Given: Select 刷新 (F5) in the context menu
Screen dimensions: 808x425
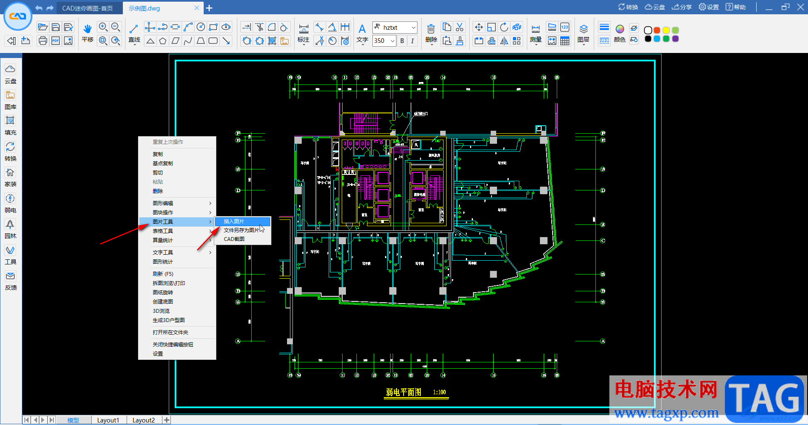Looking at the screenshot, I should coord(177,274).
